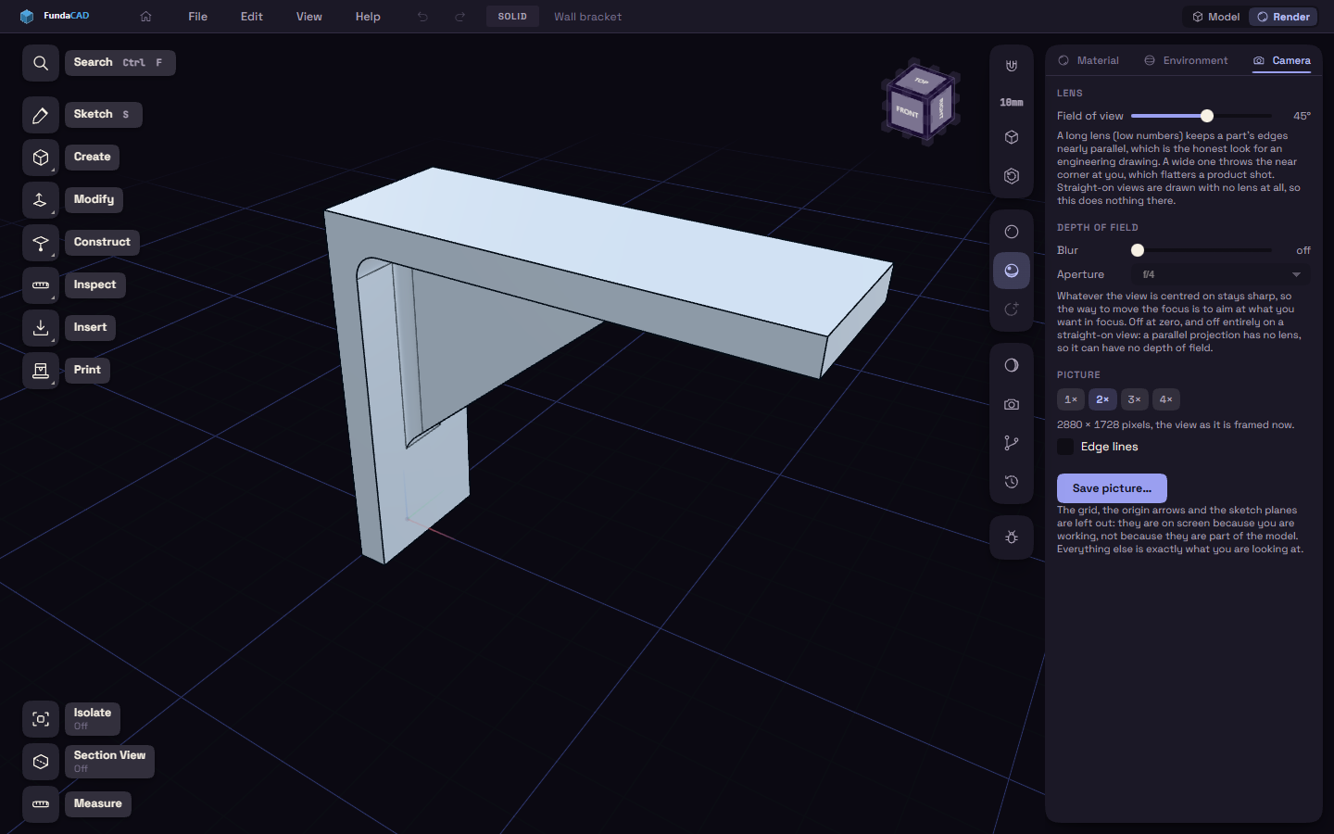
Task: Switch to the Environment tab
Action: click(x=1186, y=60)
